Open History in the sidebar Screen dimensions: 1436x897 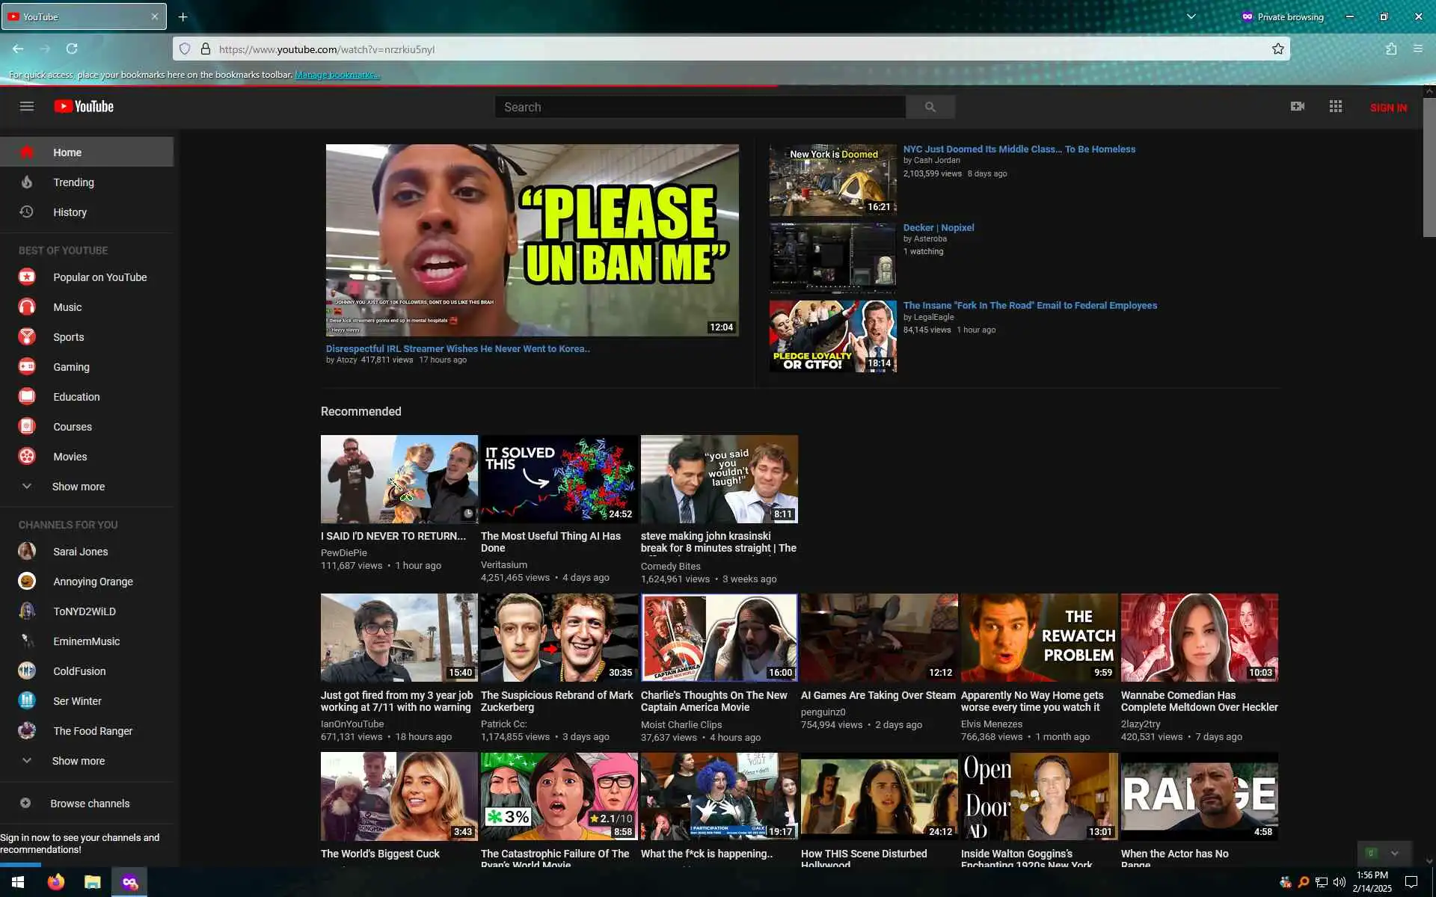[70, 212]
